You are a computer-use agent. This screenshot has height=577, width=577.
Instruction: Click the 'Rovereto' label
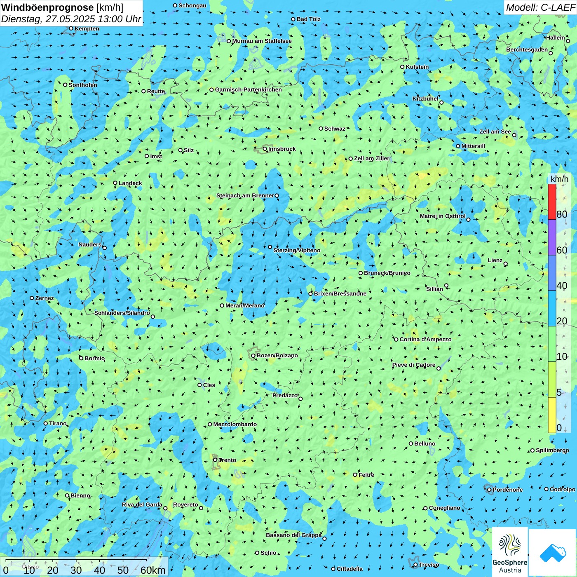185,504
